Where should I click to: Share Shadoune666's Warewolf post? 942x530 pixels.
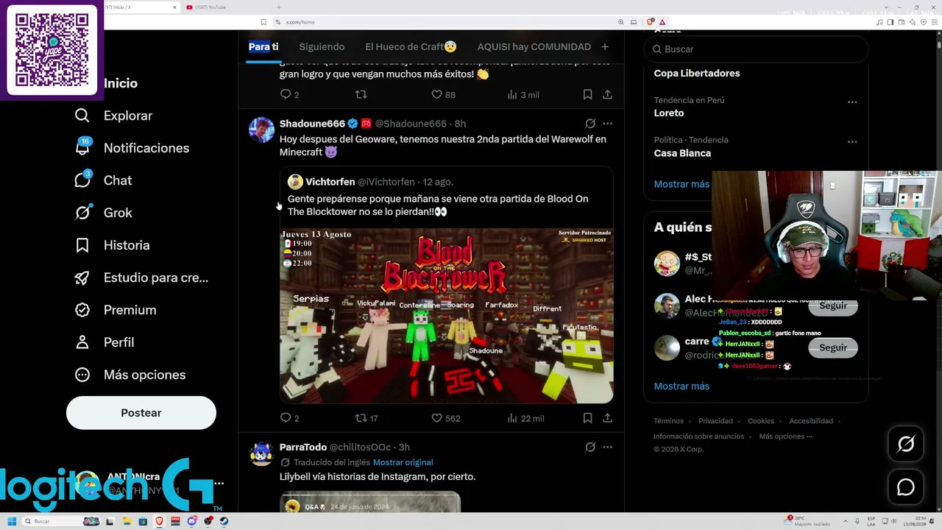607,418
